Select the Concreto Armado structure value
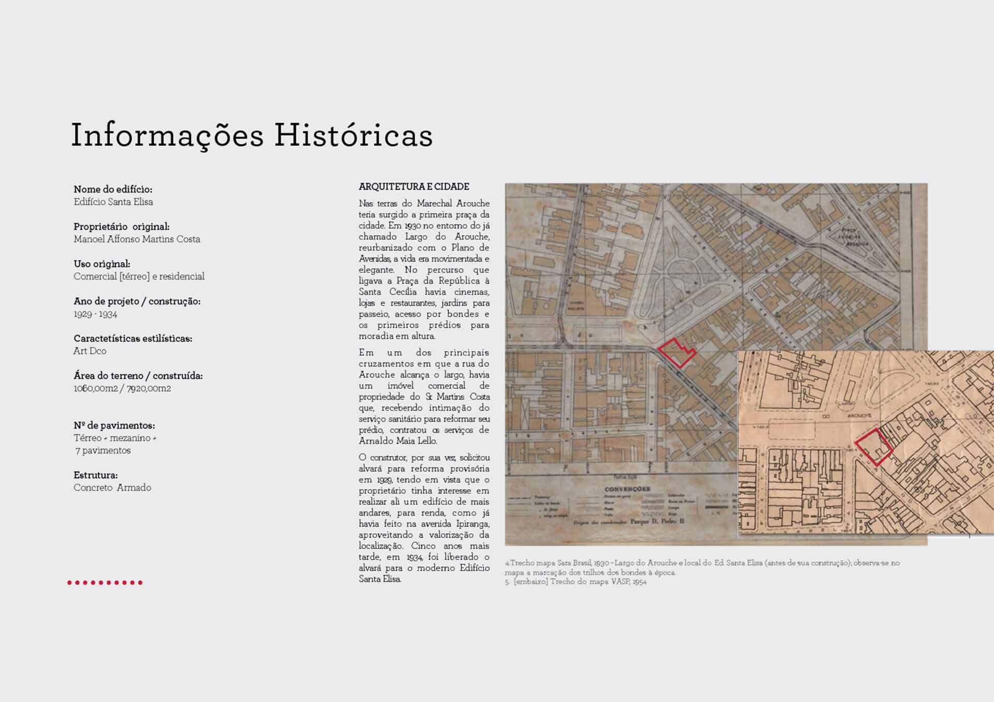This screenshot has width=994, height=702. [112, 488]
